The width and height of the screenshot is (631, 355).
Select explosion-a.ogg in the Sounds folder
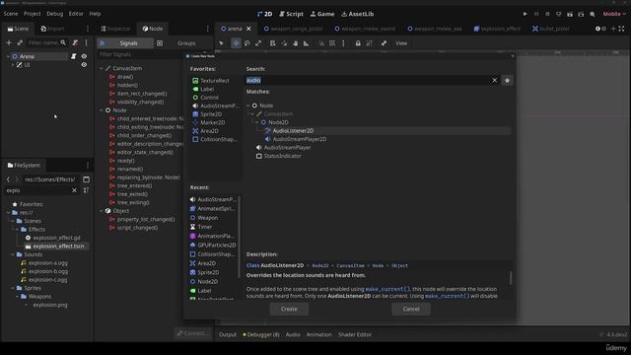pyautogui.click(x=48, y=263)
